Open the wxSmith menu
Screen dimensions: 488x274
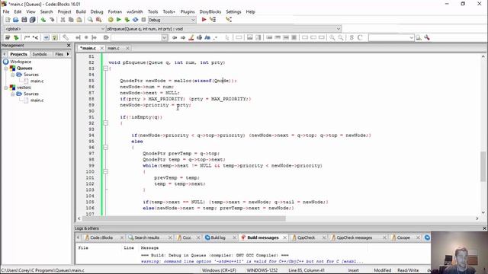[134, 11]
